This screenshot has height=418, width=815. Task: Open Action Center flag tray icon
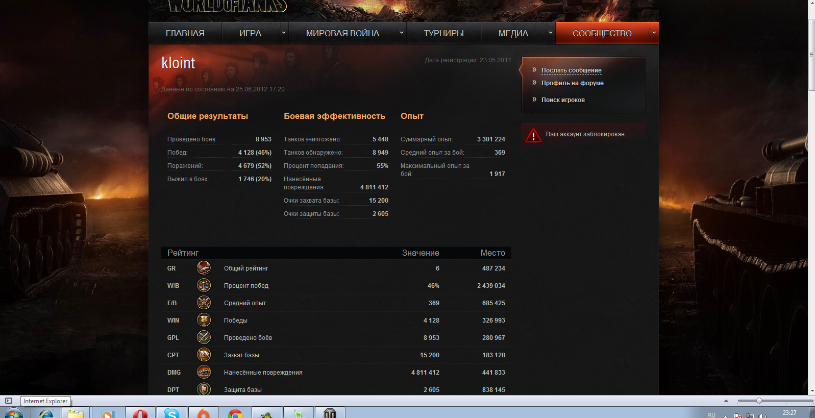(738, 415)
